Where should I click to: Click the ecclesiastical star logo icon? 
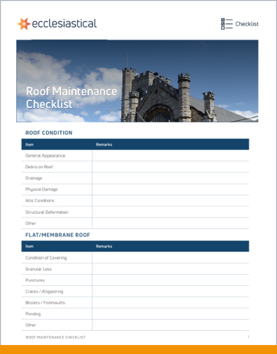point(24,24)
